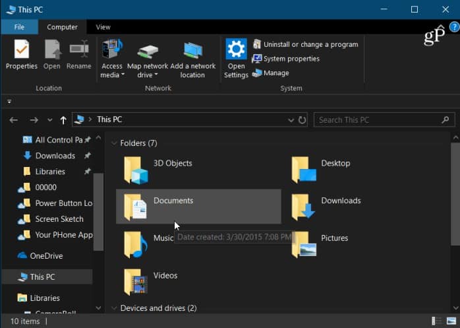The width and height of the screenshot is (460, 328).
Task: Click the This PC address bar path
Action: click(109, 119)
